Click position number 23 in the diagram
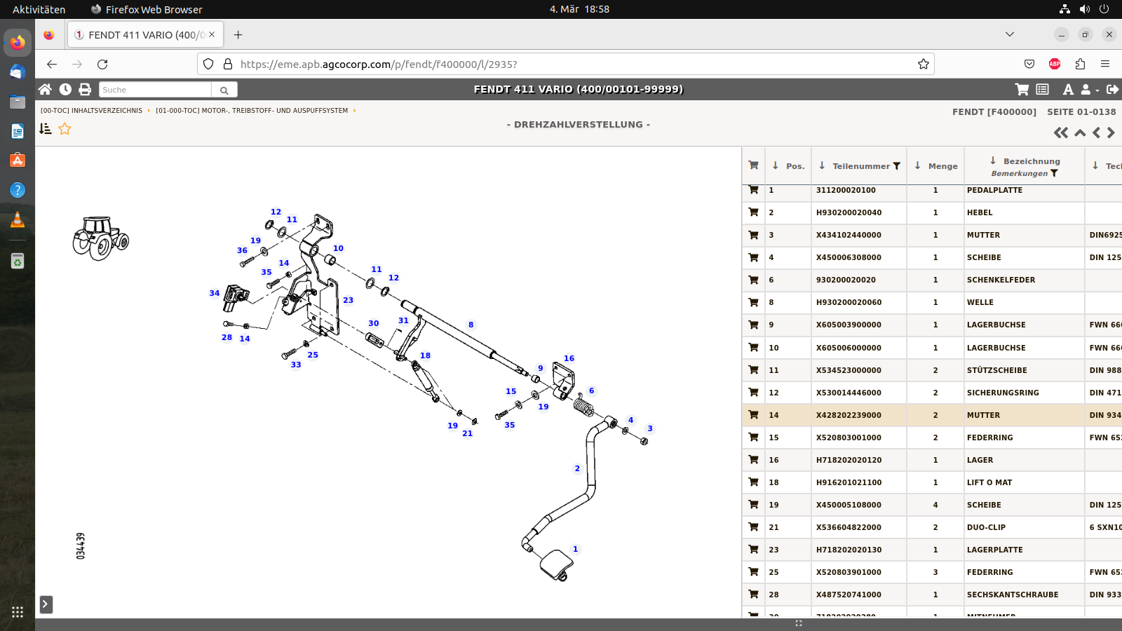The width and height of the screenshot is (1122, 631). [348, 300]
